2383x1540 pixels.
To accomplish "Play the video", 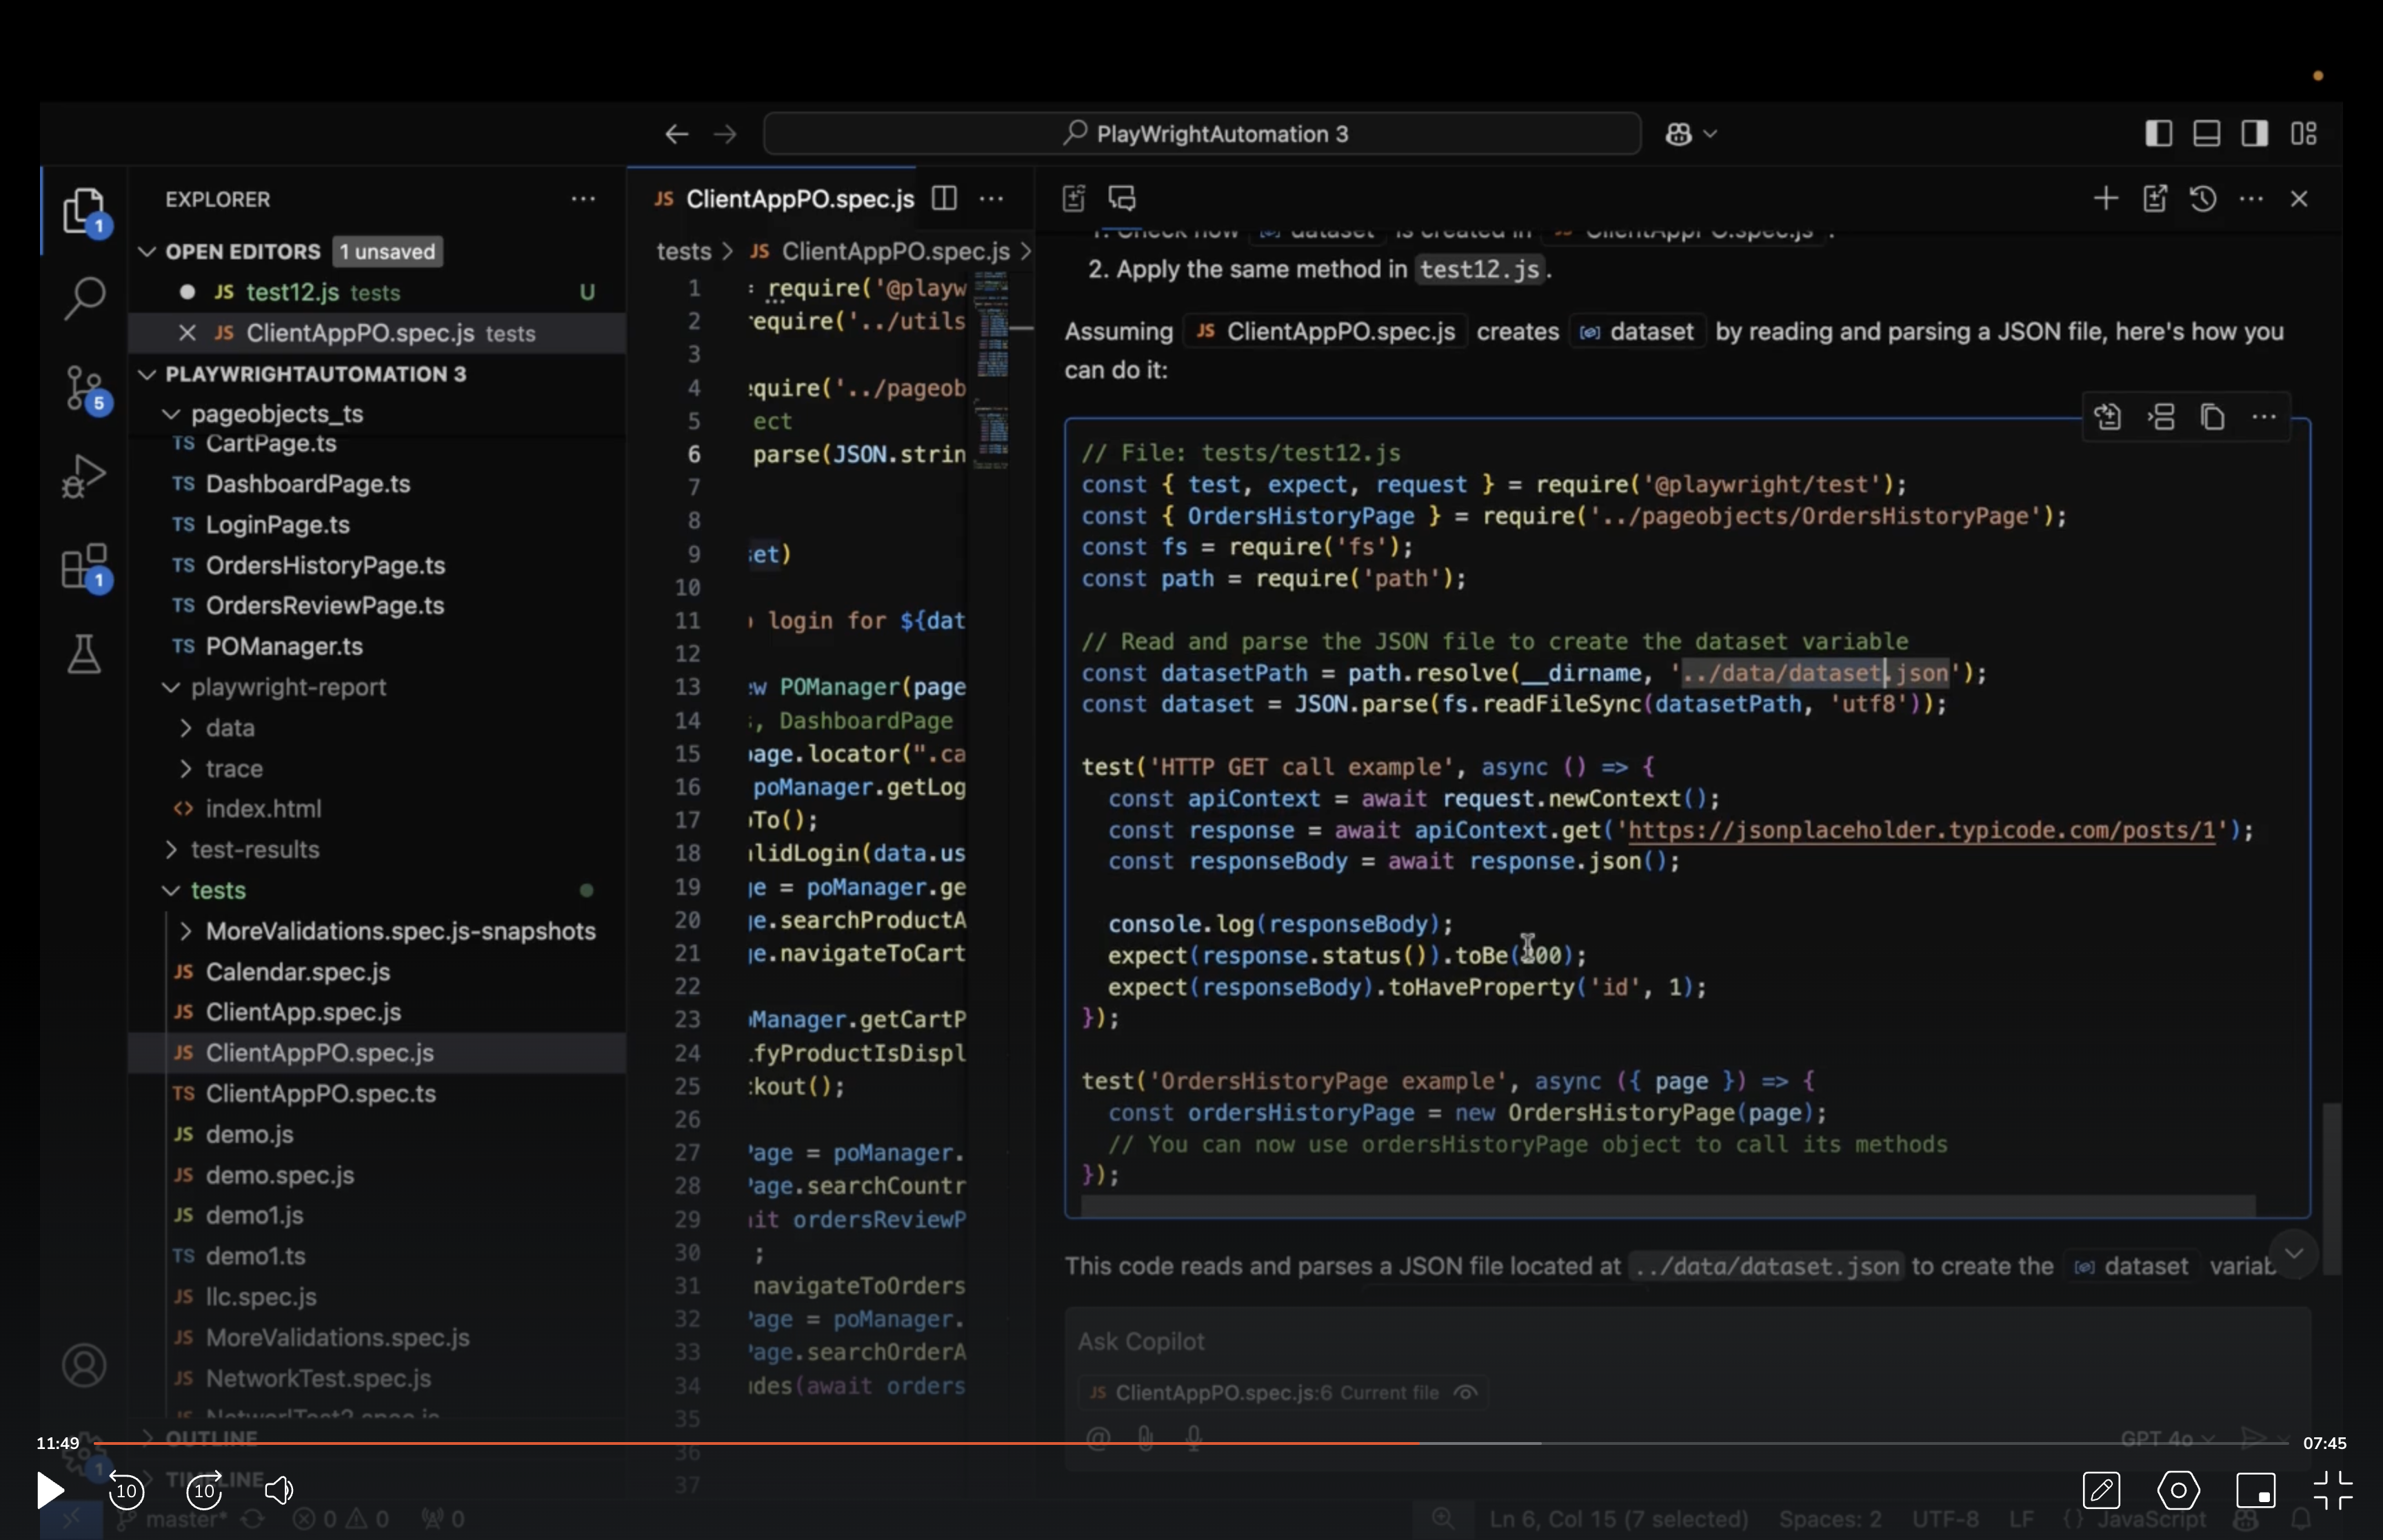I will point(50,1491).
